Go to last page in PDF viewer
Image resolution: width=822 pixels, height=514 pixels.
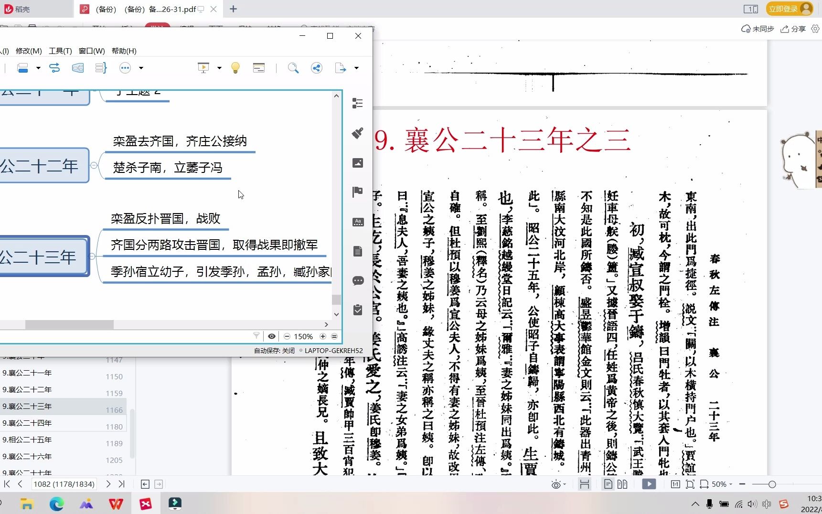coord(122,484)
